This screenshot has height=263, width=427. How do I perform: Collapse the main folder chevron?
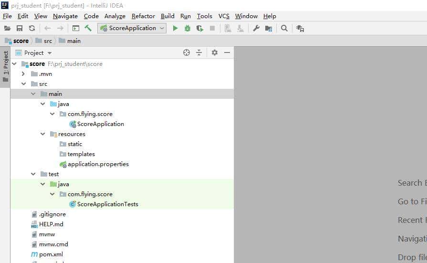tap(33, 94)
